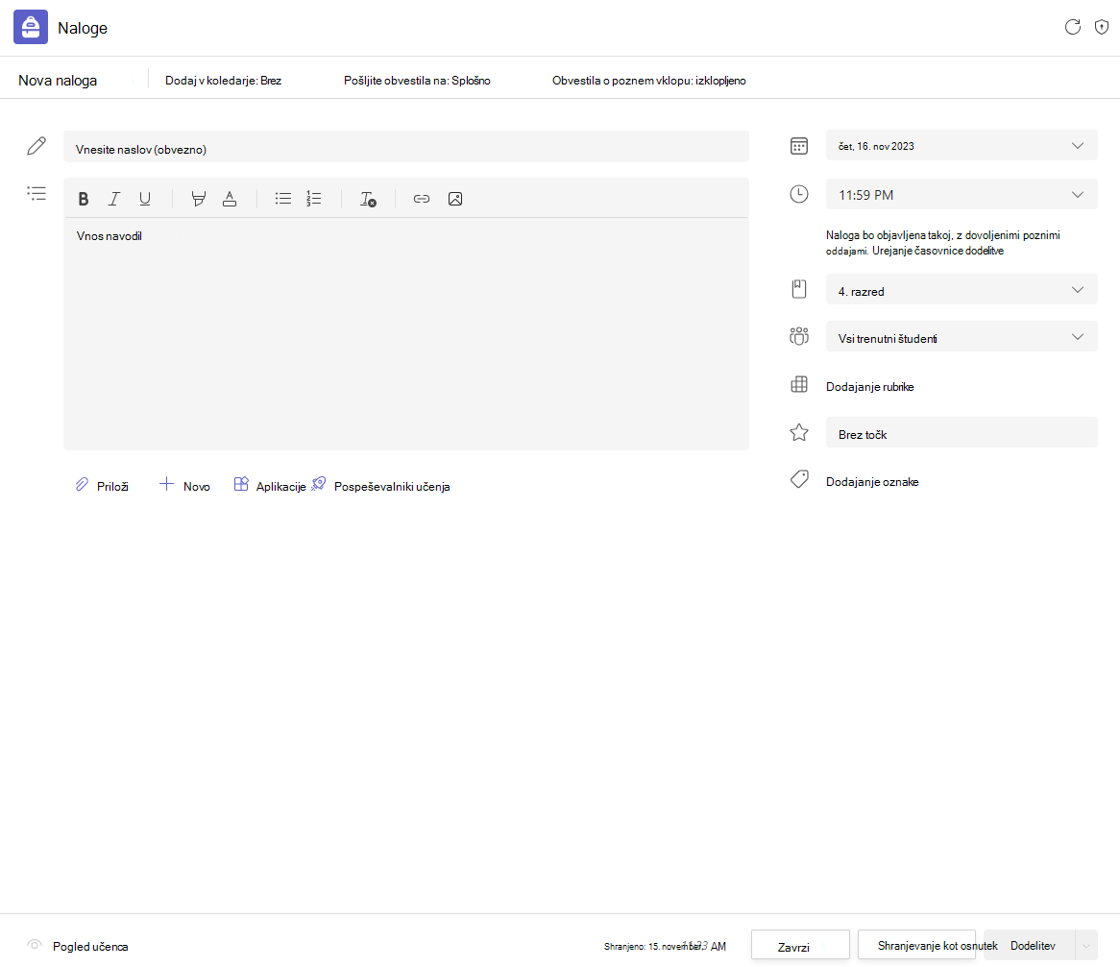Insert a bulleted list

click(282, 199)
